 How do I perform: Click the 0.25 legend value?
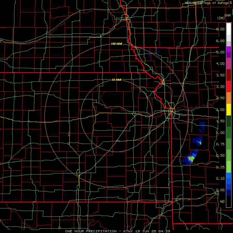coord(220,167)
